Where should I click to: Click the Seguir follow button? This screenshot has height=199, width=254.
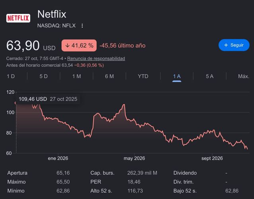(234, 45)
